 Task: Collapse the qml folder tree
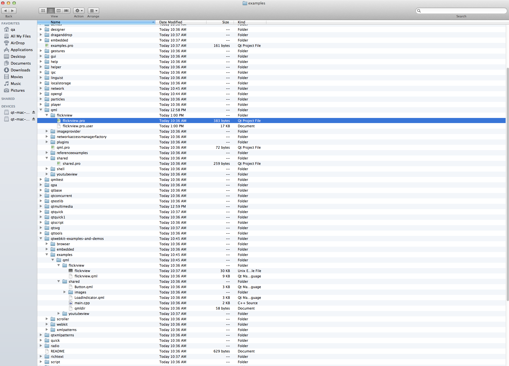click(41, 110)
